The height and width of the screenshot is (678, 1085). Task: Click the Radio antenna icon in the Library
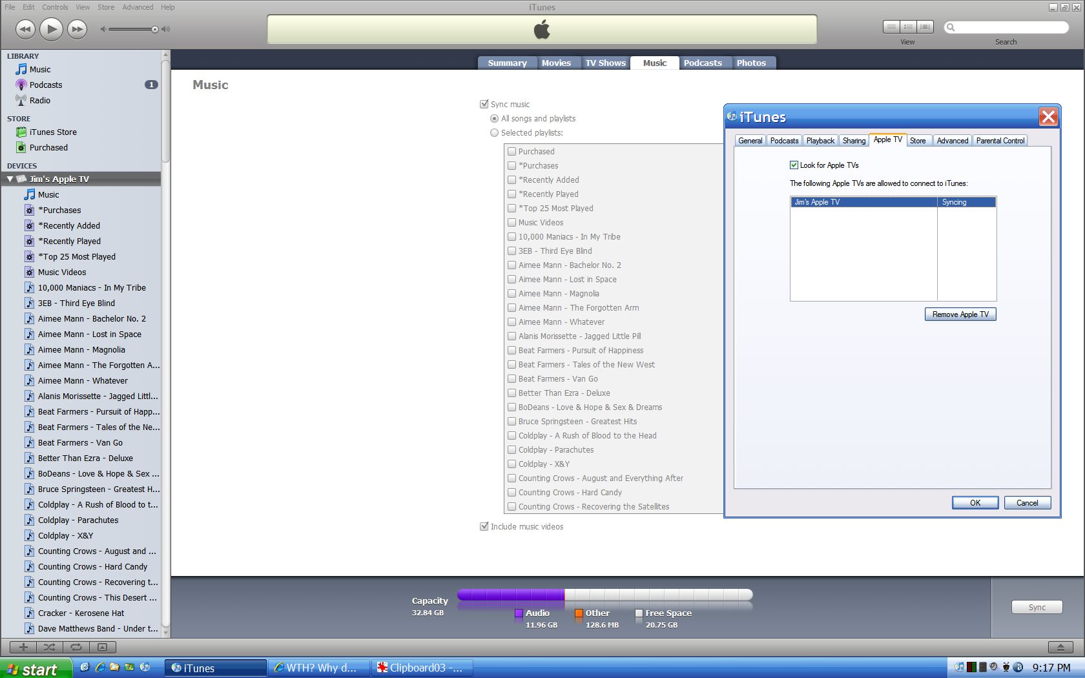coord(21,100)
